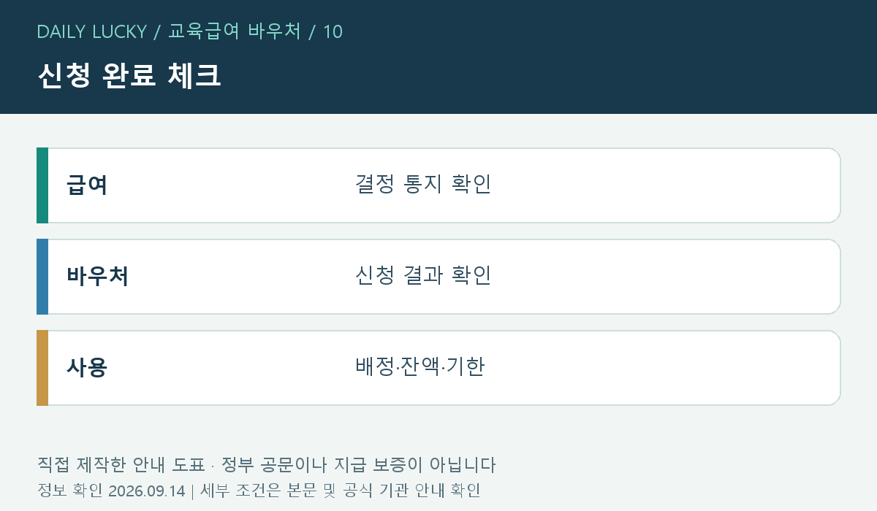
Task: Open the 사용 card row
Action: (438, 368)
